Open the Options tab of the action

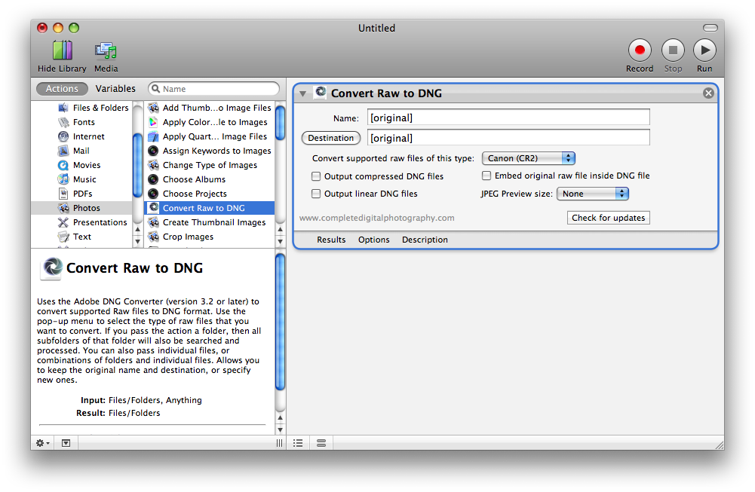373,240
